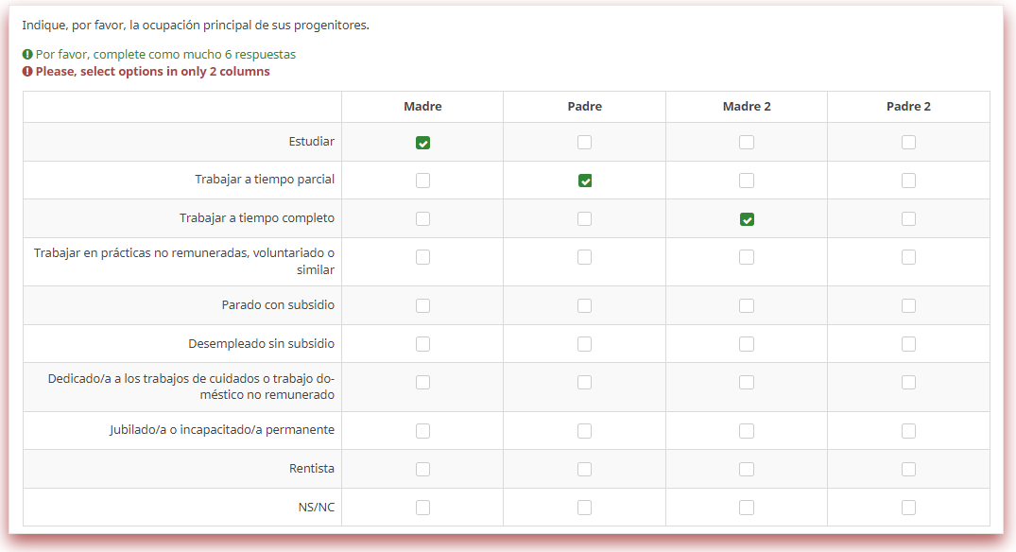Check Parado con subsidio for Madre

(x=422, y=305)
